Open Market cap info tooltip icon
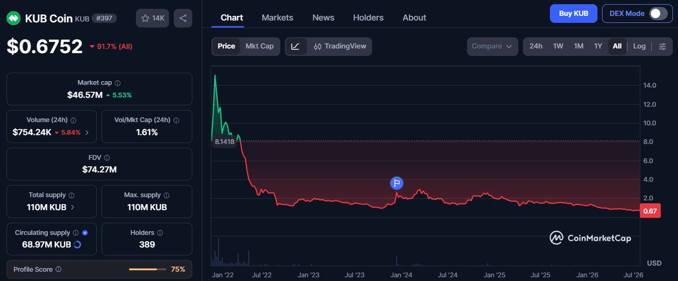The width and height of the screenshot is (678, 281). [118, 83]
